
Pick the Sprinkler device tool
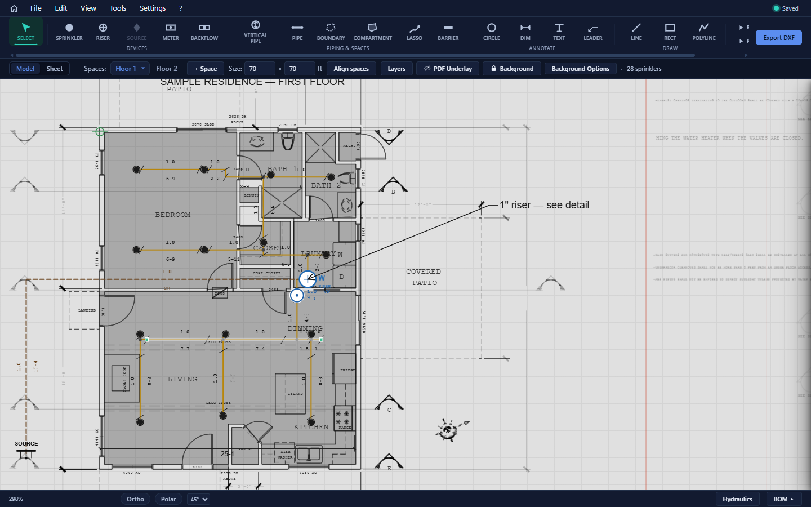pos(69,32)
